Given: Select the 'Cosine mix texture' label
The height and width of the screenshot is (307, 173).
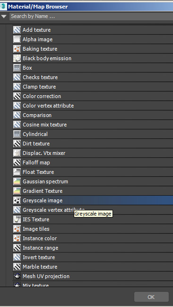Looking at the screenshot, I should pyautogui.click(x=44, y=125).
